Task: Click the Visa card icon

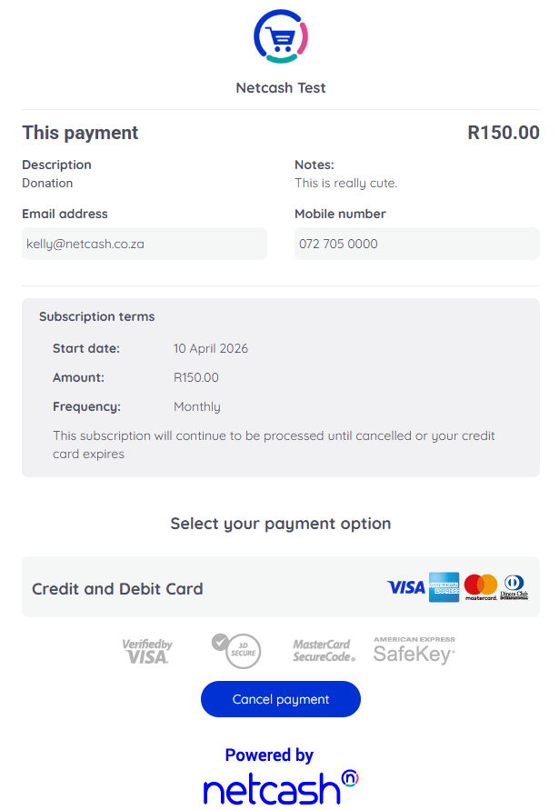Action: click(x=405, y=587)
